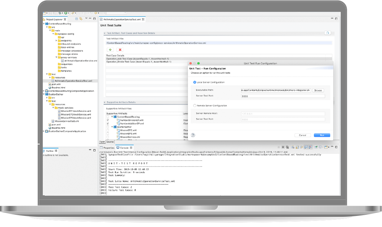
Task: Select ArithmaticOperationService.xml under proxy-services
Action: tap(81, 61)
